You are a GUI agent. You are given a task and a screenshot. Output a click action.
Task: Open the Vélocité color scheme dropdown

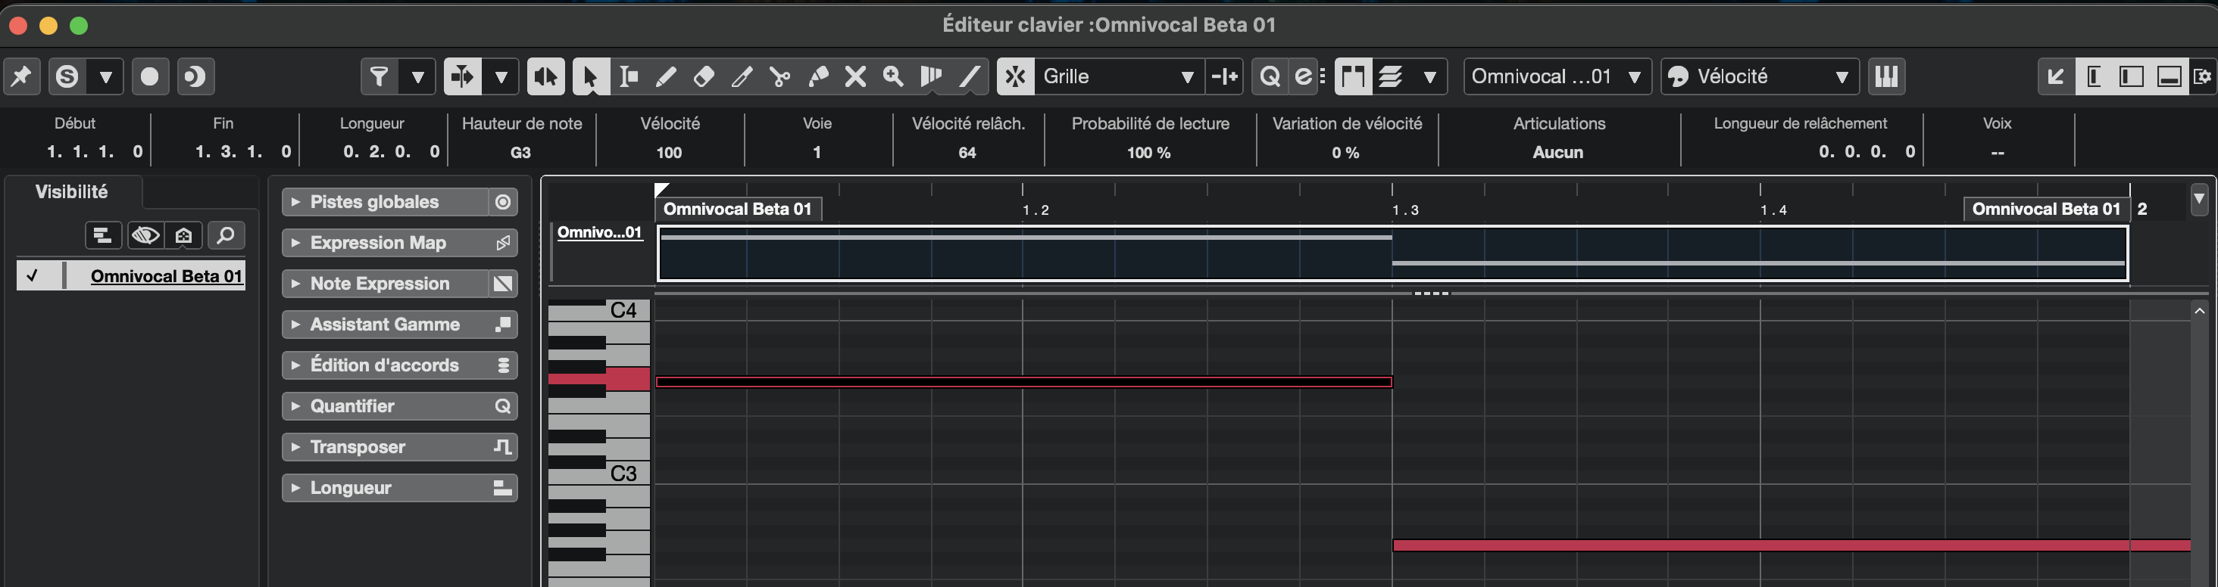[1759, 76]
